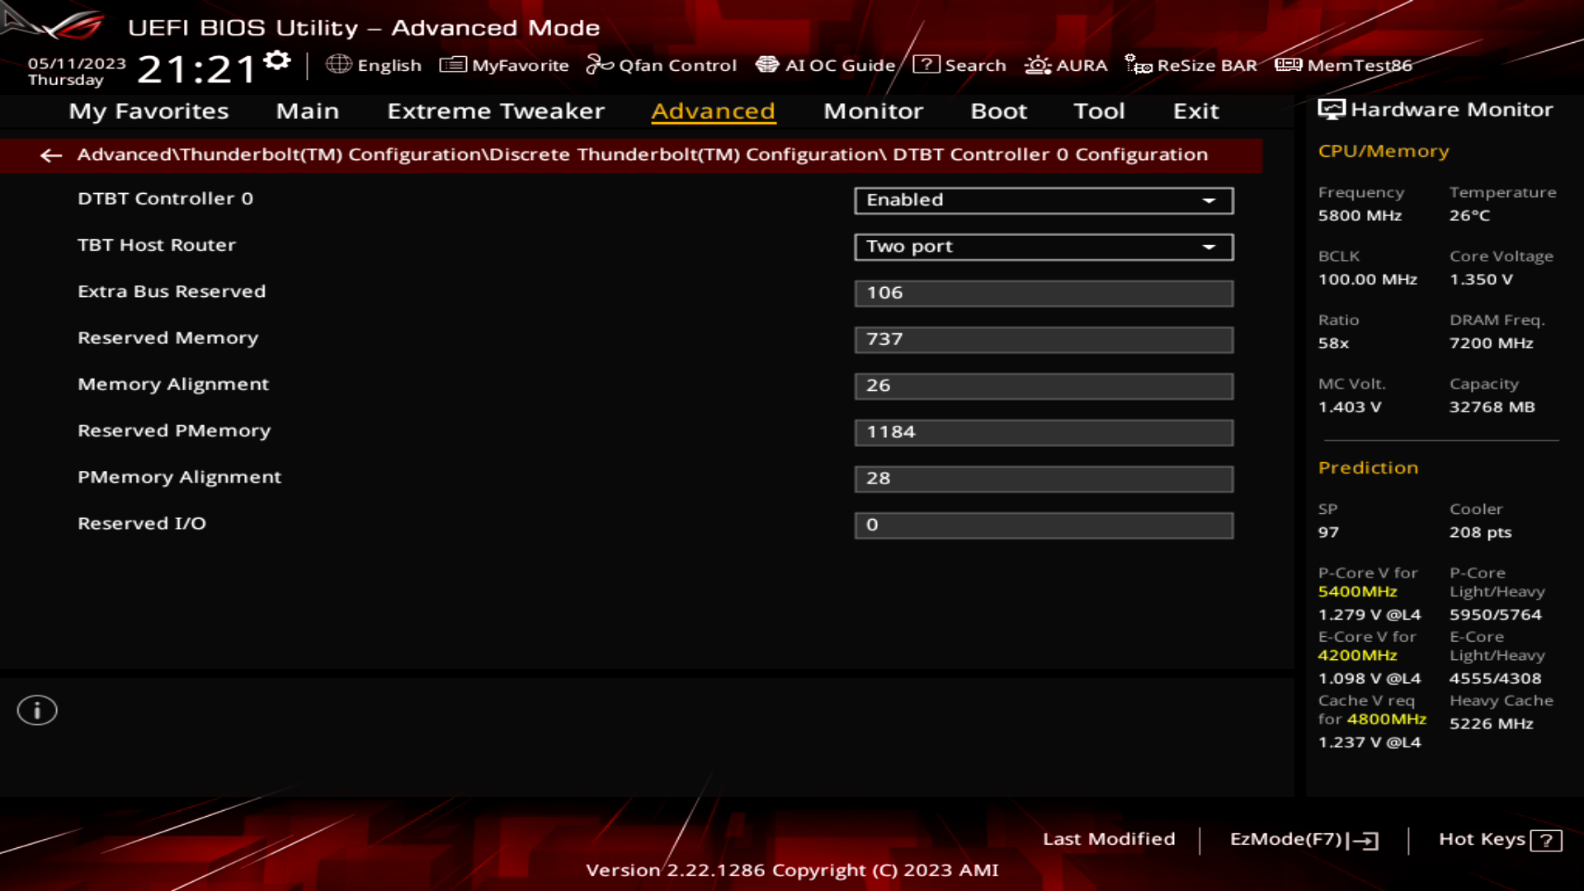Screen dimensions: 1584x891
Task: Change TBT Host Router port setting
Action: pyautogui.click(x=1042, y=246)
